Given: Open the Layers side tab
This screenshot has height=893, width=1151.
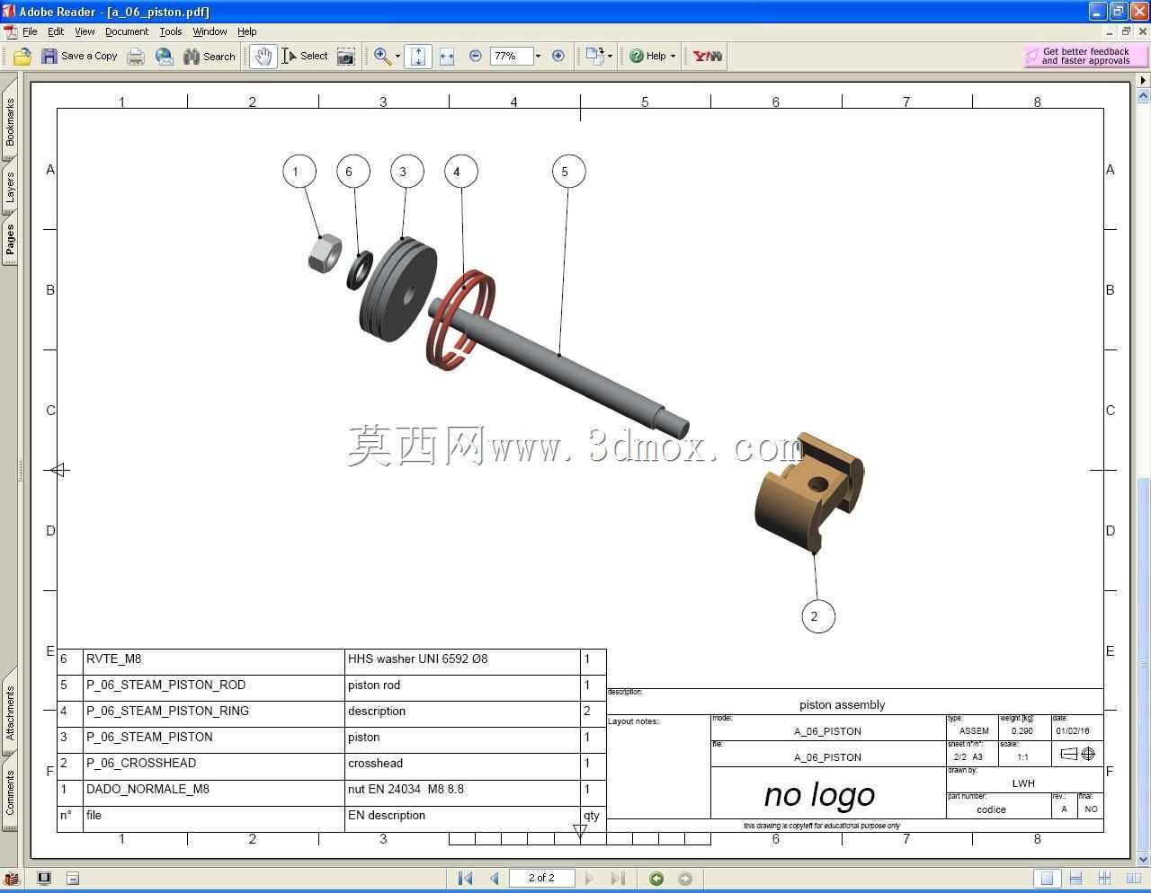Looking at the screenshot, I should tap(10, 188).
